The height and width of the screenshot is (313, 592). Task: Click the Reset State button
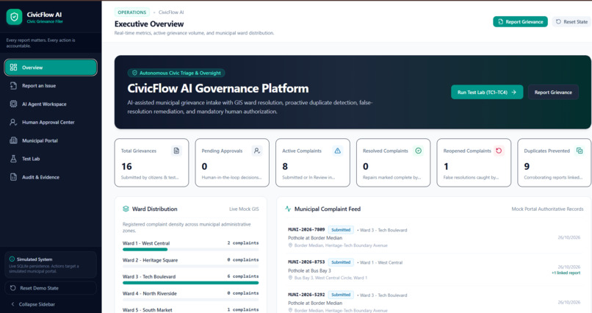571,22
